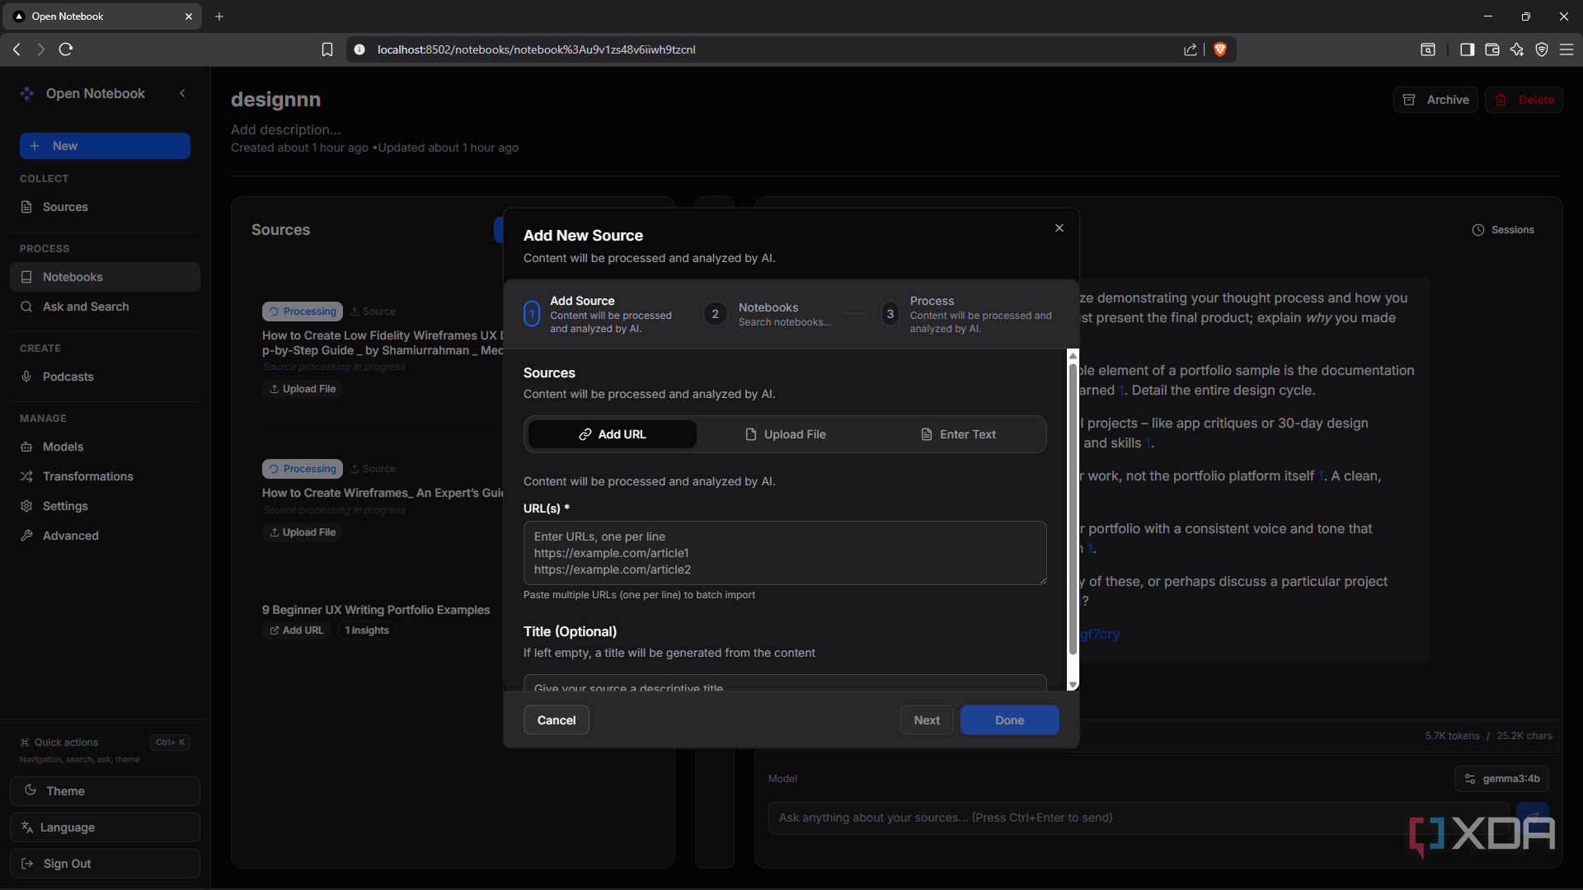The image size is (1583, 890).
Task: Click Upload File tag under Expert's Guide source
Action: (303, 532)
